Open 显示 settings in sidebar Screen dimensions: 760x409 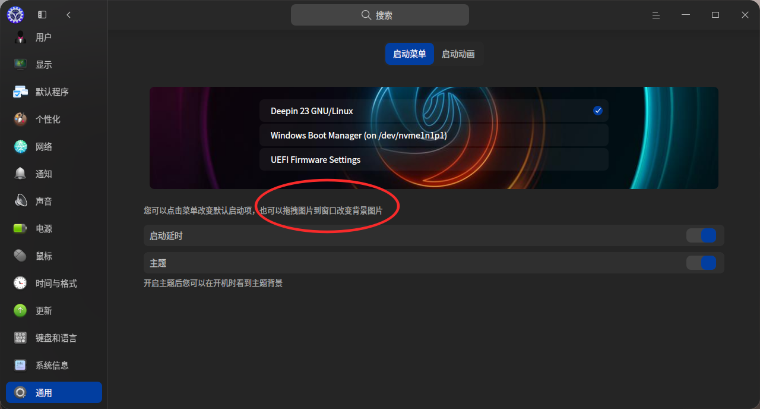(x=54, y=64)
